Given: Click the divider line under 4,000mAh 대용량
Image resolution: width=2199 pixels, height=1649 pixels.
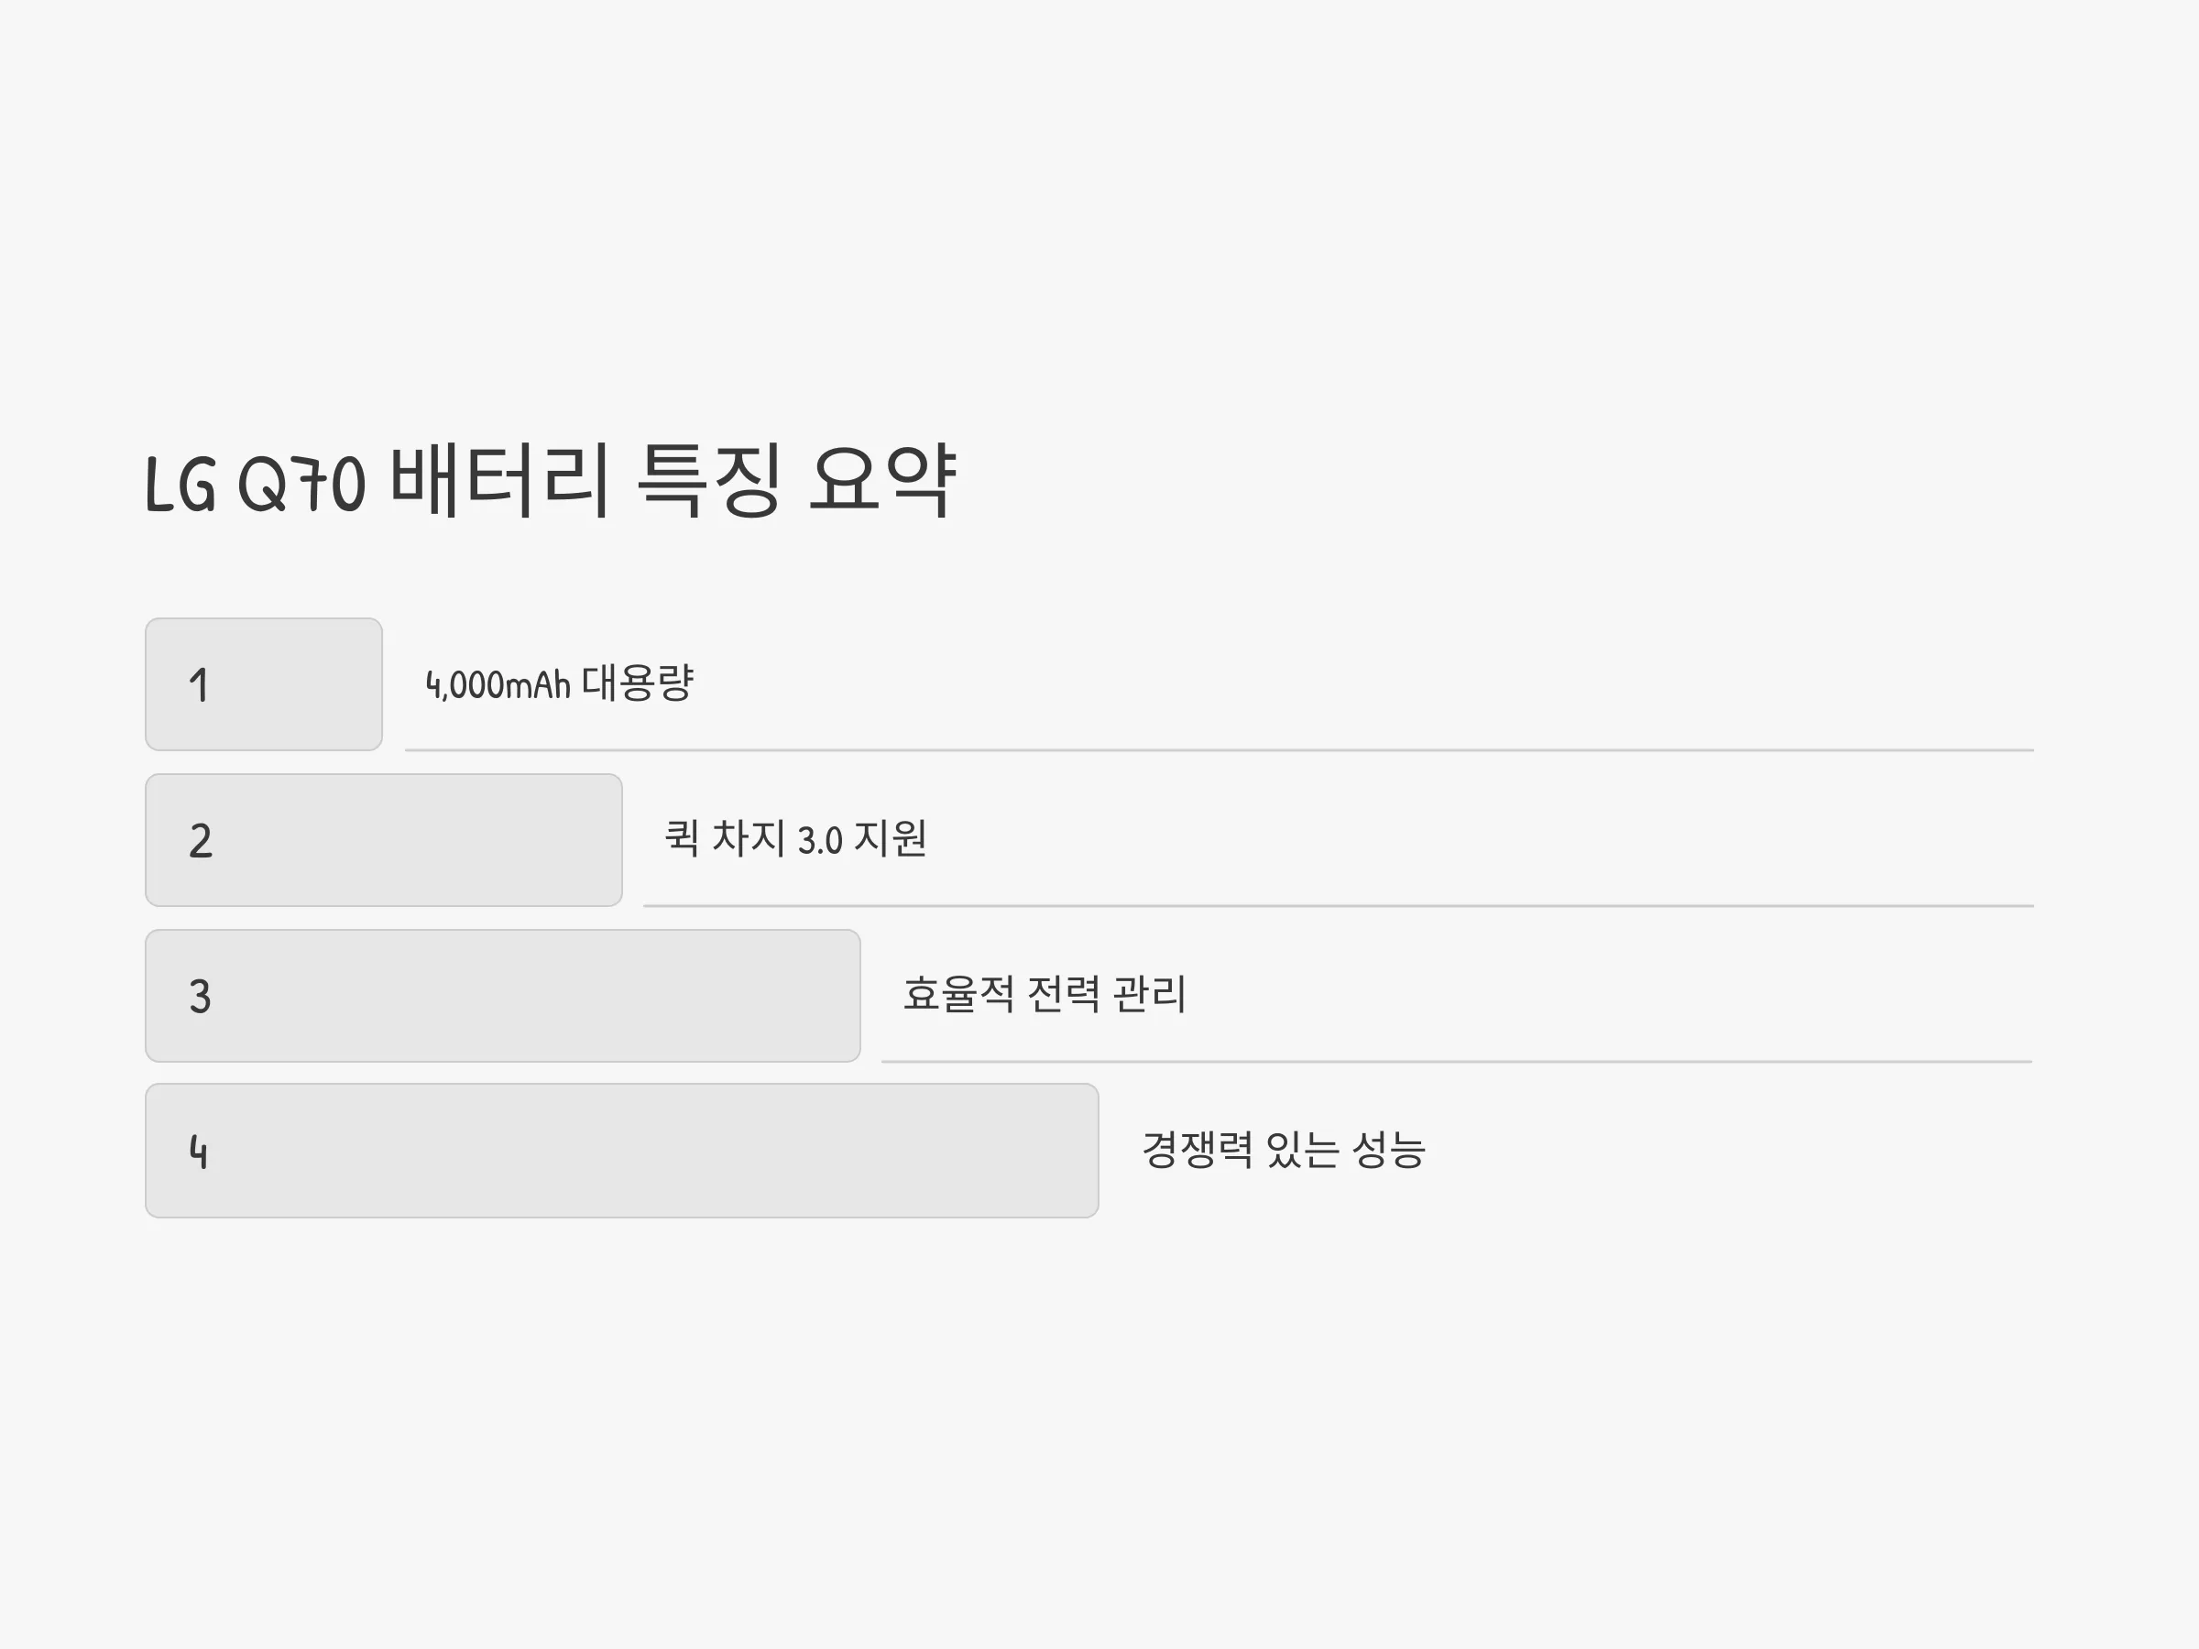Looking at the screenshot, I should click(x=1219, y=750).
